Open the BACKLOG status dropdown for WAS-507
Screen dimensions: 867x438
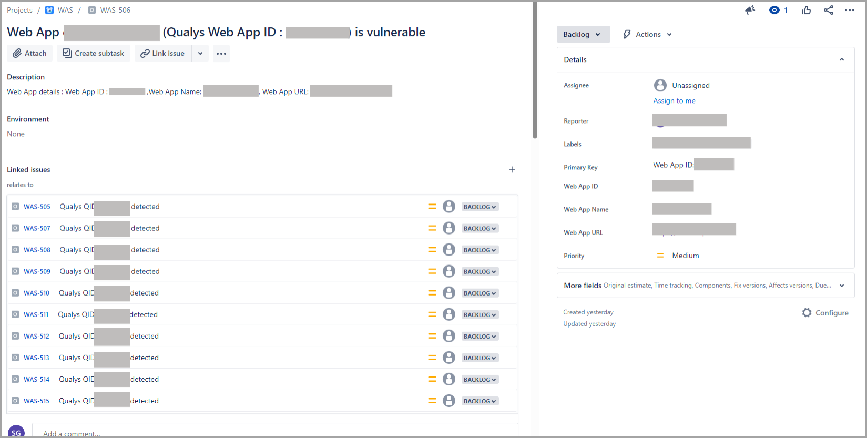pos(480,228)
